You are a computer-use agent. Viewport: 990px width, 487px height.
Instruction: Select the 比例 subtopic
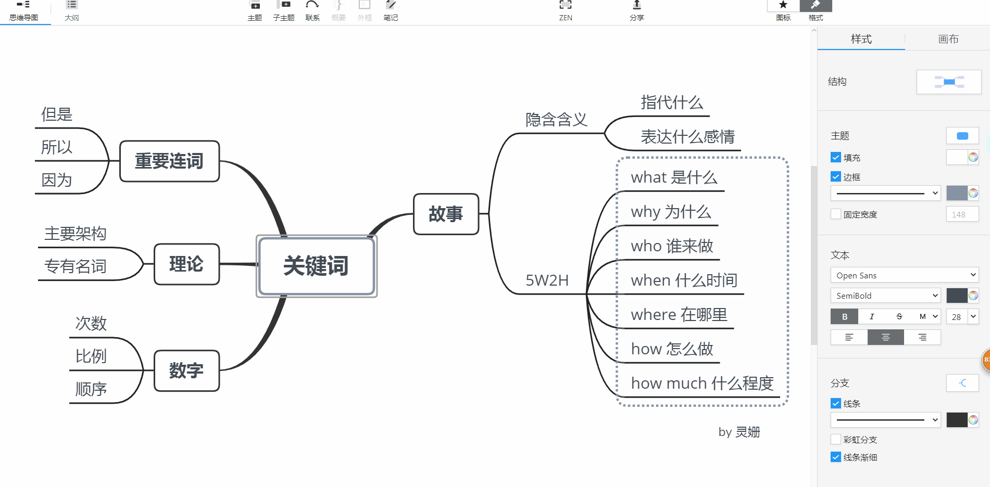tap(91, 356)
